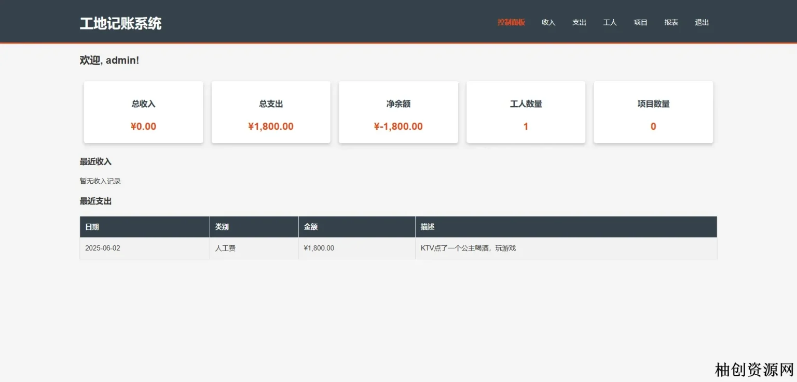Viewport: 797px width, 382px height.
Task: Navigate to the 工人 page
Action: [610, 22]
